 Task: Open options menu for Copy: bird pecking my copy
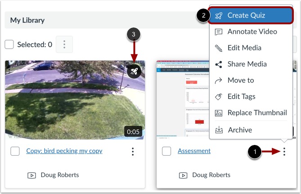click(x=133, y=152)
